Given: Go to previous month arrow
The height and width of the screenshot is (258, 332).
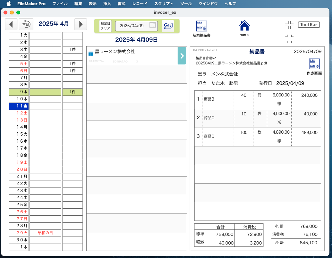Looking at the screenshot, I should tap(11, 24).
